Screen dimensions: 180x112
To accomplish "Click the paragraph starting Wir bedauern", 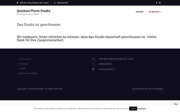I will point(87,39).
